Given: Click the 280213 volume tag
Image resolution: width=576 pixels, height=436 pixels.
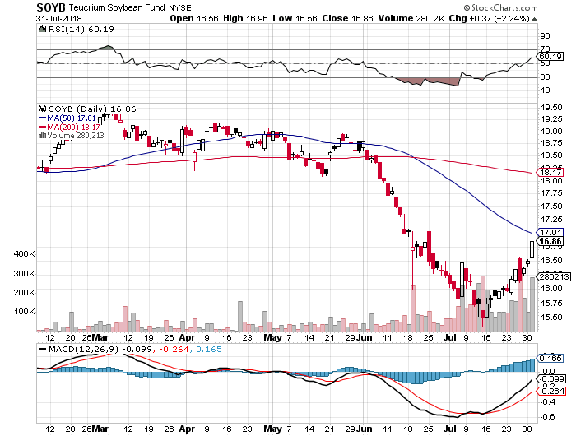Looking at the screenshot, I should pyautogui.click(x=555, y=276).
